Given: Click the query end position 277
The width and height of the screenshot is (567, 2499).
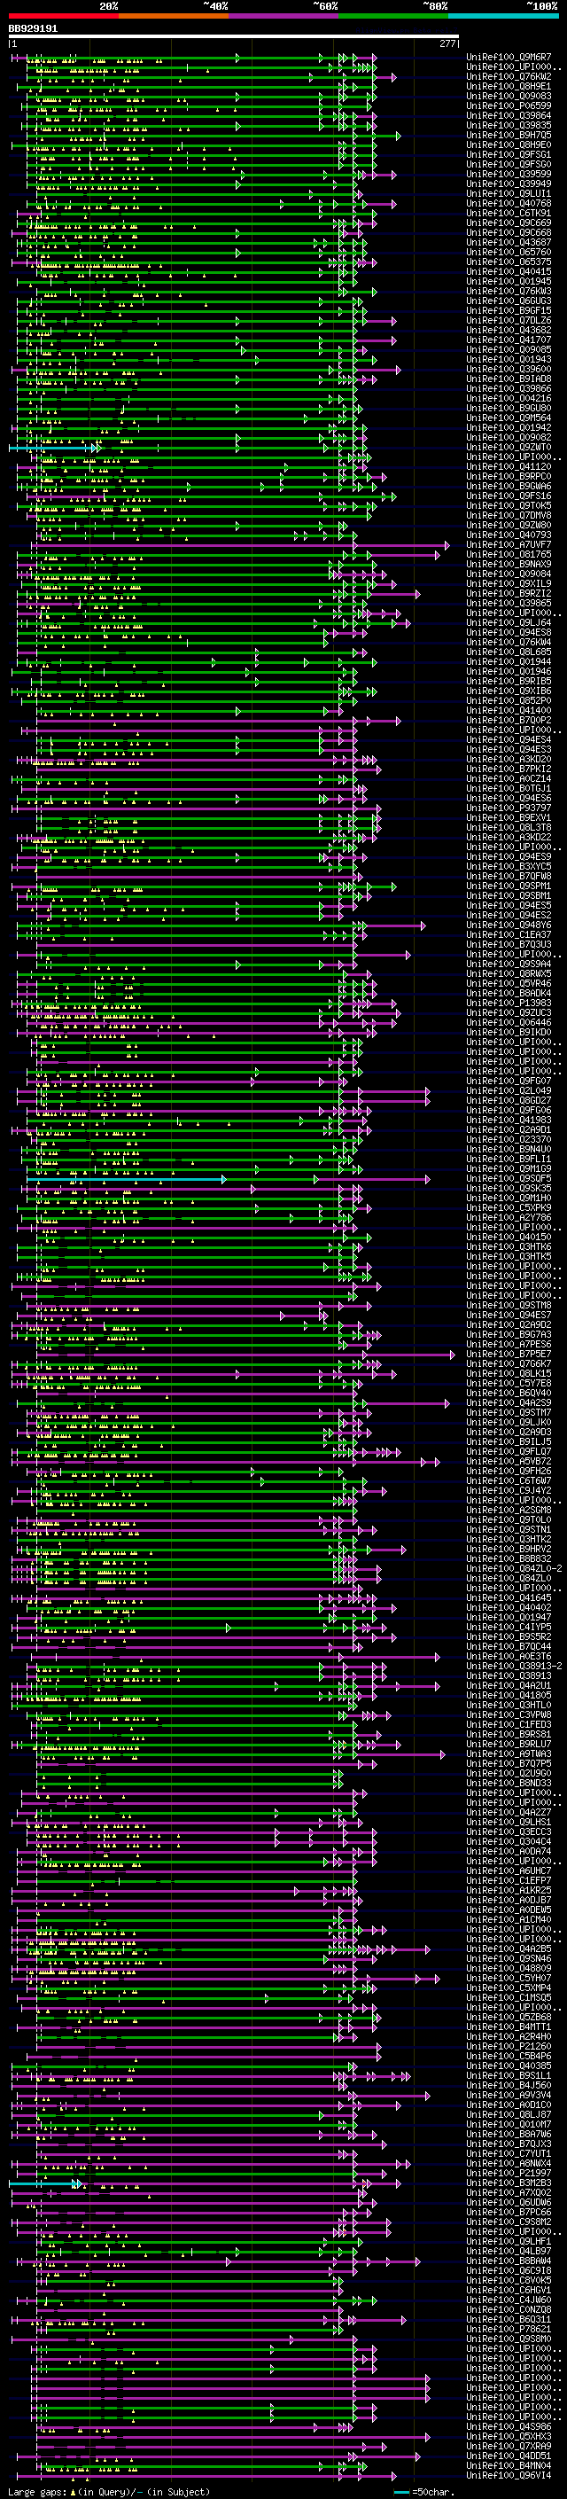Looking at the screenshot, I should click(447, 43).
